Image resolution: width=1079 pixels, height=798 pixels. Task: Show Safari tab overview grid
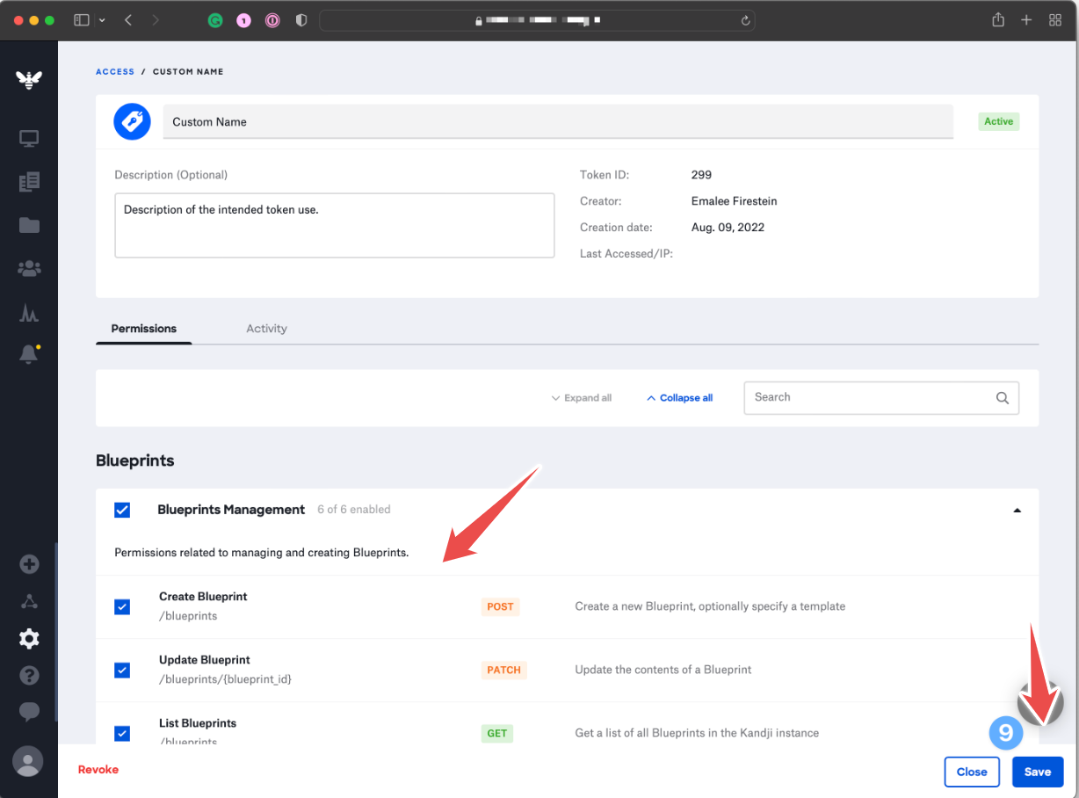coord(1055,20)
